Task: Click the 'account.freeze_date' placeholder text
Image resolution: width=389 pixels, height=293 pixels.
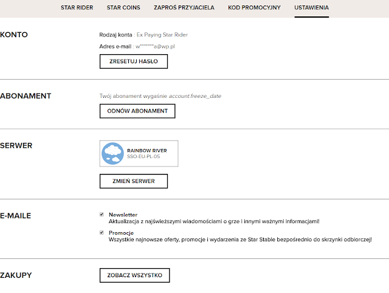Action: tap(195, 96)
